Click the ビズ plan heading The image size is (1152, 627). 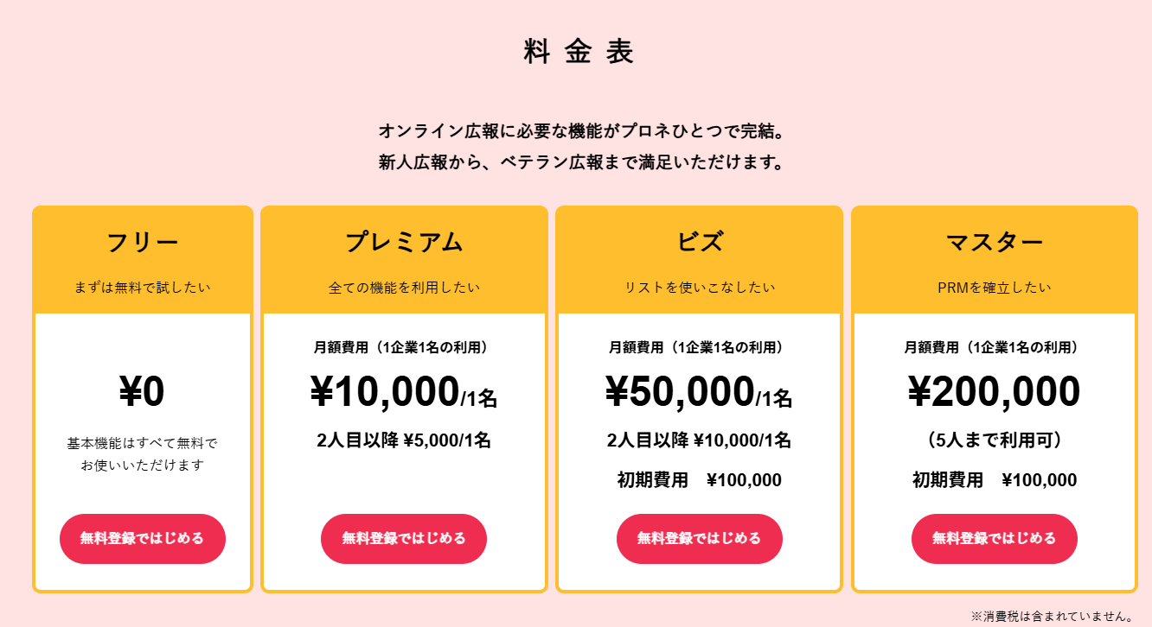click(x=699, y=243)
